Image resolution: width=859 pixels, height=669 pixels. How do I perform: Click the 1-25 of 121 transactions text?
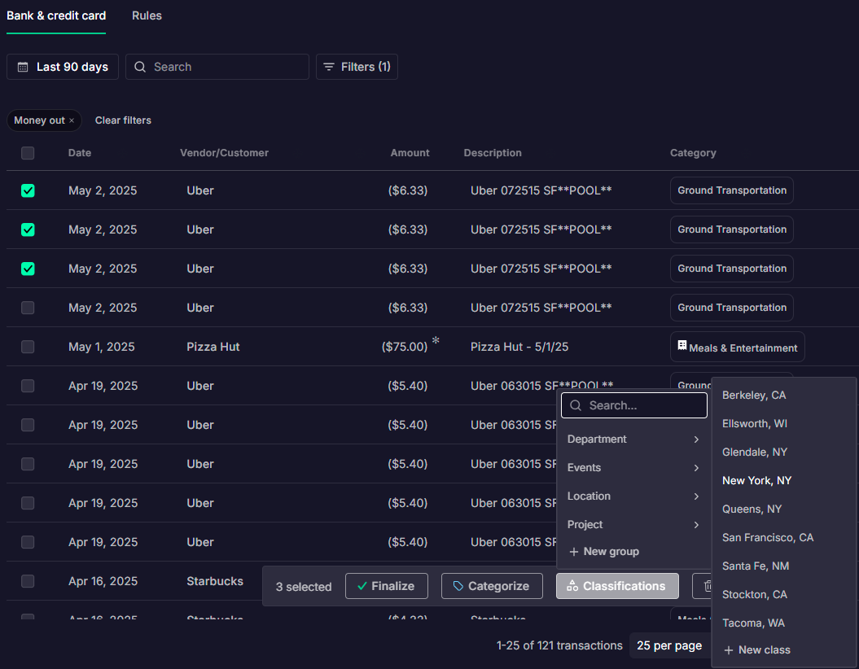[559, 645]
